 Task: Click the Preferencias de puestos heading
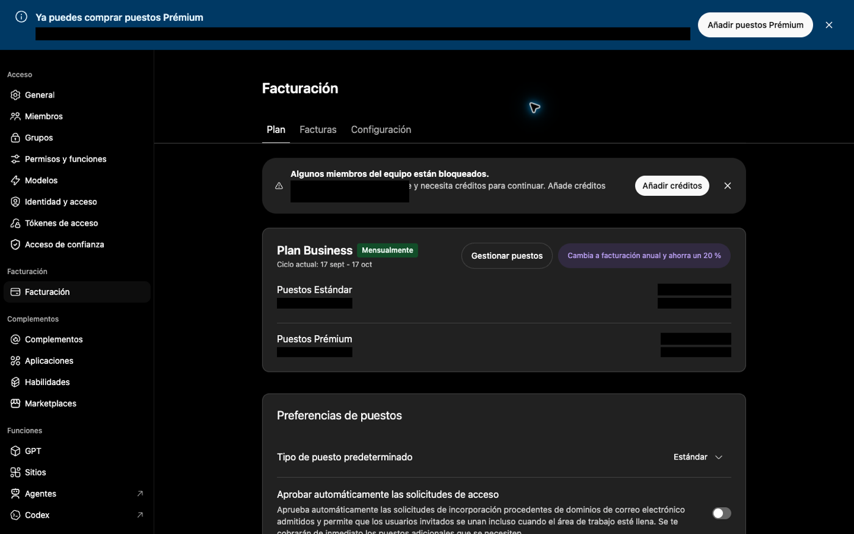click(339, 416)
